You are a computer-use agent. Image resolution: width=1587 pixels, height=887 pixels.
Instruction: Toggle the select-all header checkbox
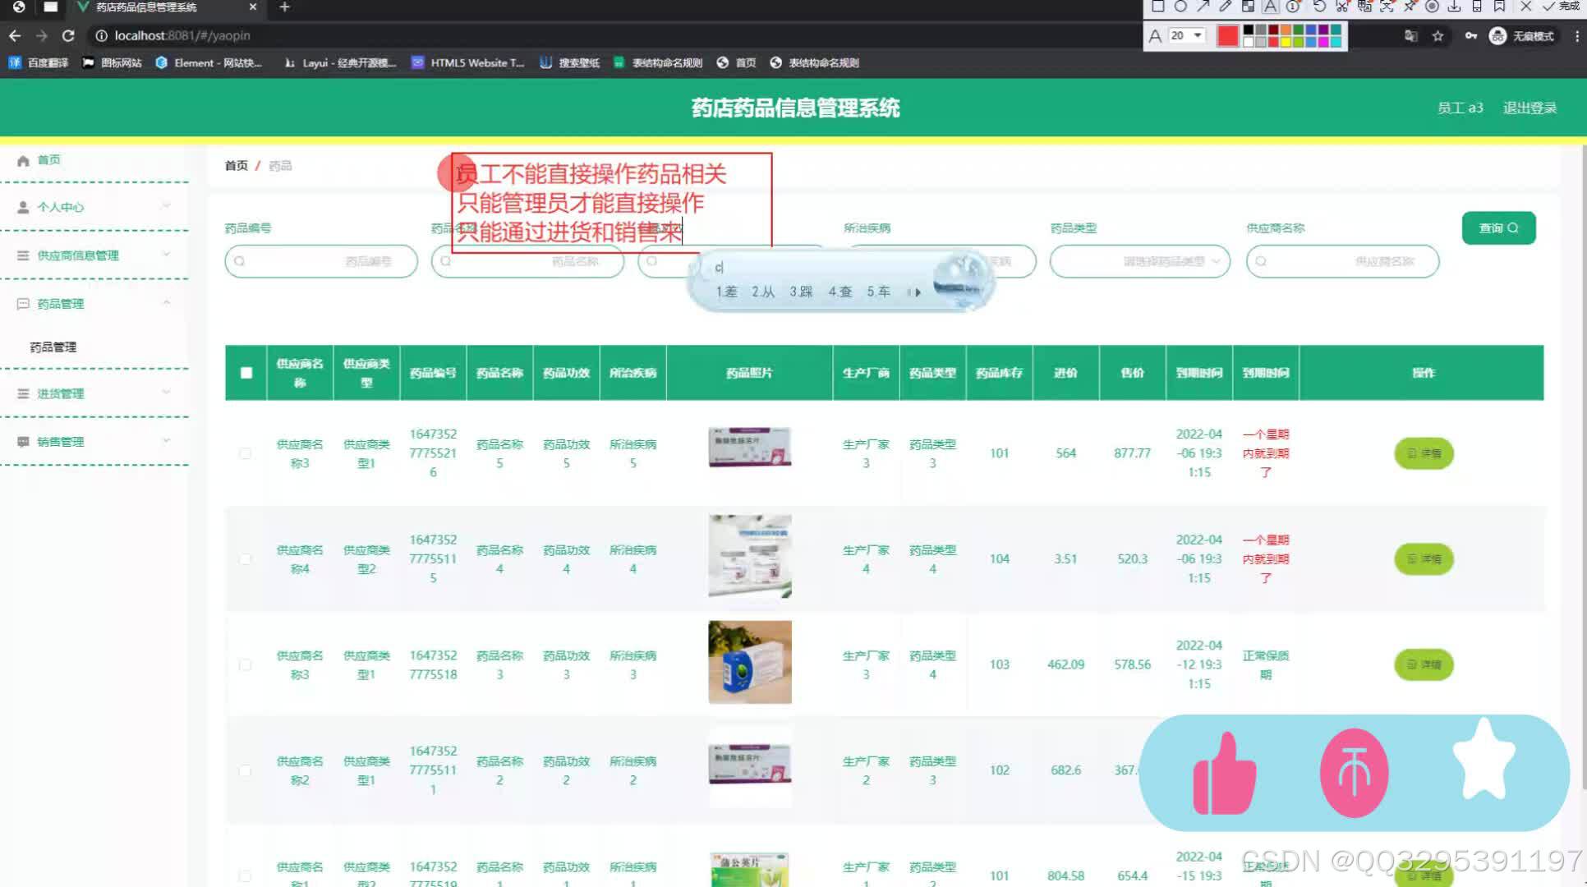[x=246, y=373]
